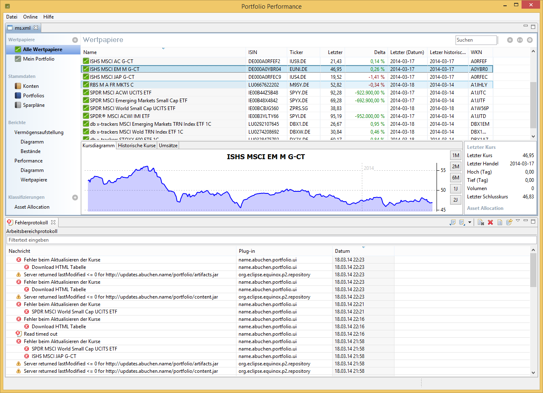Toggle the 6M chart period button
The image size is (543, 393).
pos(456,178)
